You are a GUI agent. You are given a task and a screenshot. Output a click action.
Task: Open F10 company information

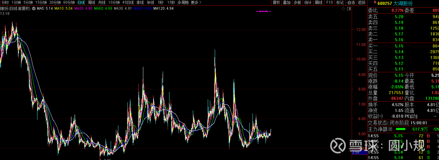(x=329, y=2)
